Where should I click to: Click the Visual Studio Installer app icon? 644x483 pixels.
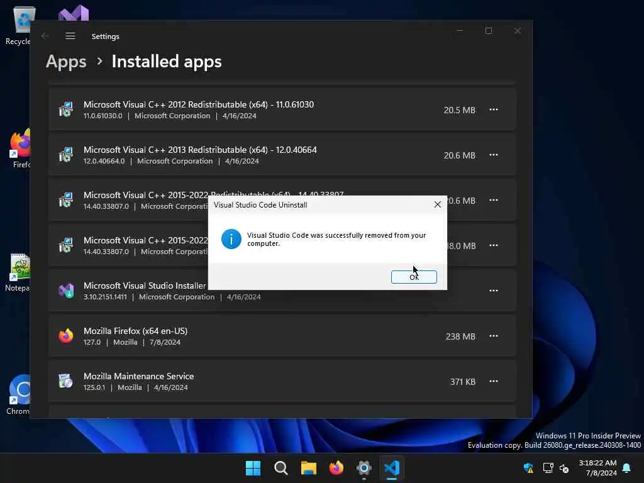tap(65, 291)
